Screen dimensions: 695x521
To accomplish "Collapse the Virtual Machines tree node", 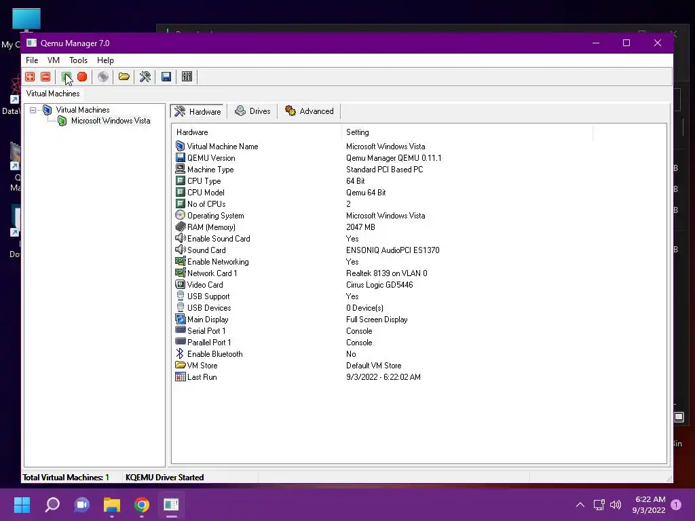I will [x=33, y=110].
